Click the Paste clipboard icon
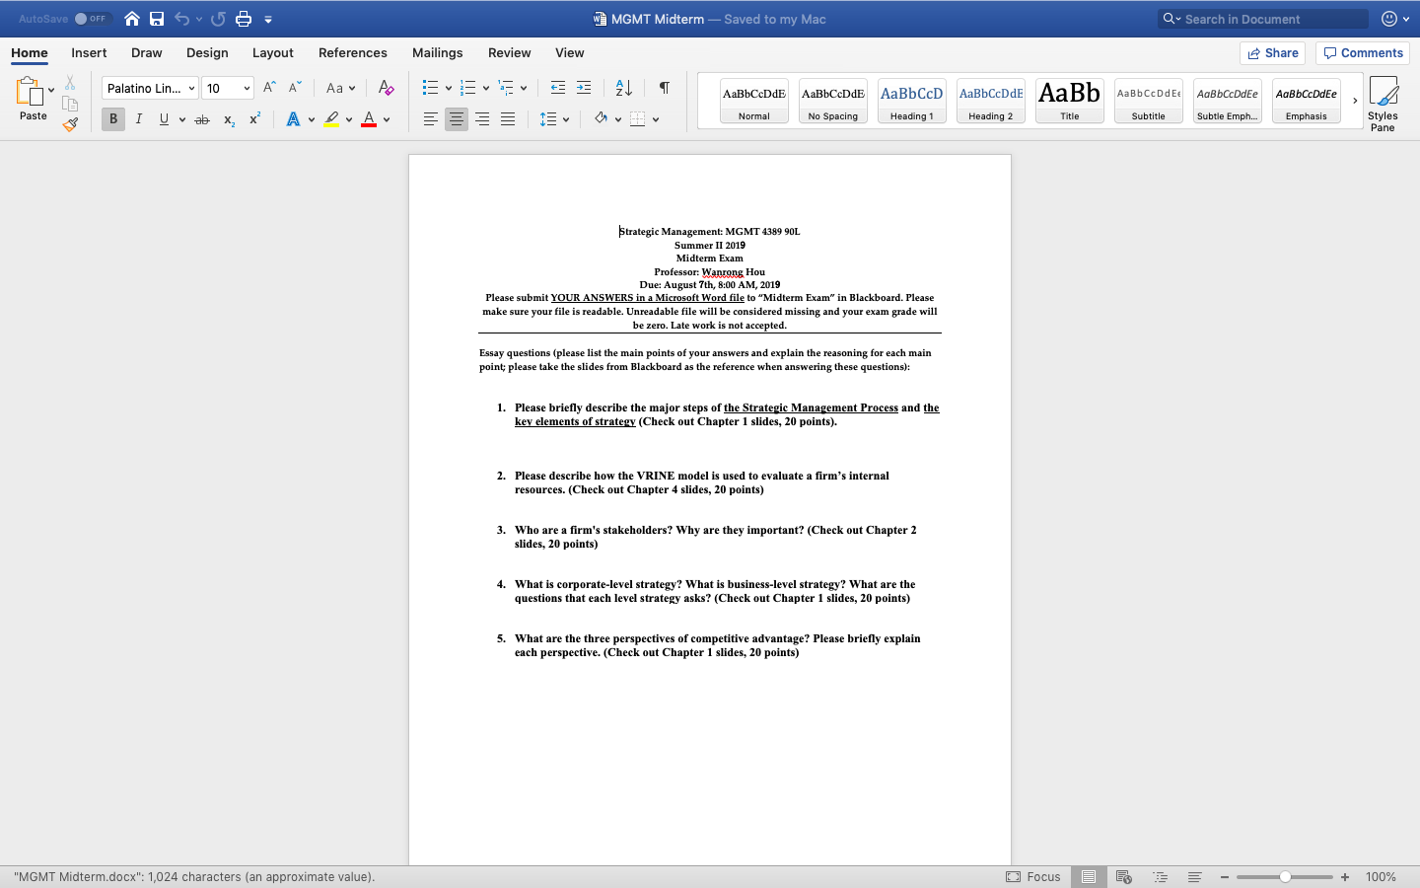 click(29, 92)
